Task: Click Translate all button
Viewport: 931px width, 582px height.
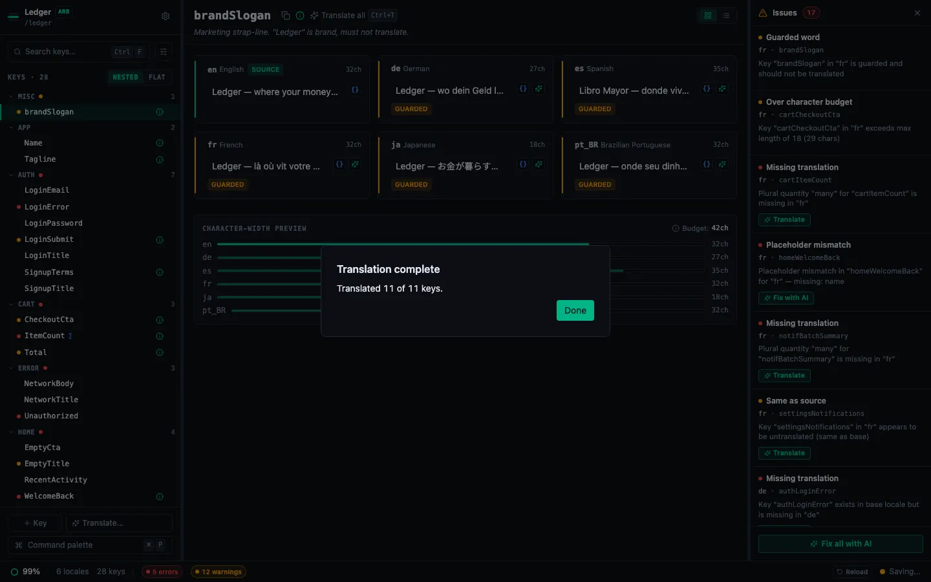Action: click(353, 16)
